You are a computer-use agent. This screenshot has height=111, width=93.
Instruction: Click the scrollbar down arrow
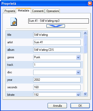pos(85,94)
